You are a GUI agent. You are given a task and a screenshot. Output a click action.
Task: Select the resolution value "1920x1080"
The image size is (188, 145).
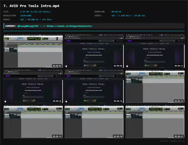pos(26,16)
